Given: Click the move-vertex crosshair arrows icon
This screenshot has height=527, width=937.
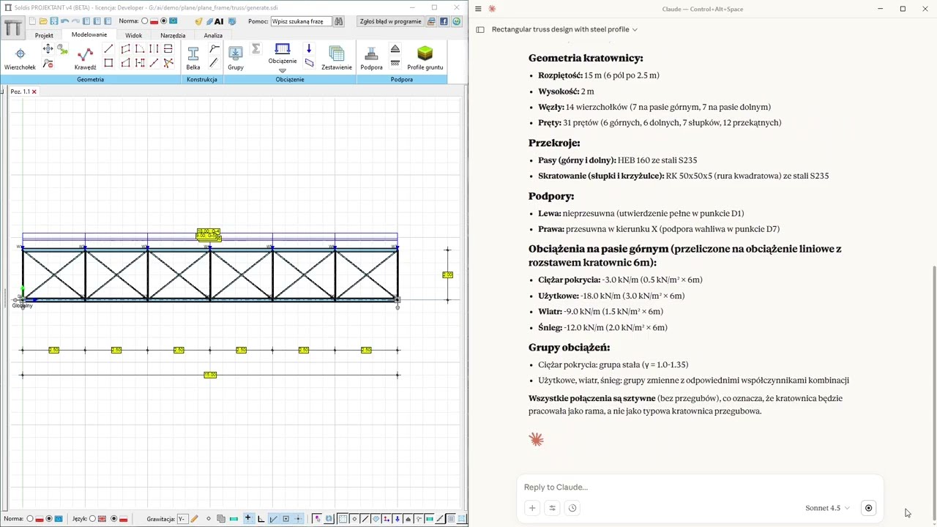Looking at the screenshot, I should [48, 49].
